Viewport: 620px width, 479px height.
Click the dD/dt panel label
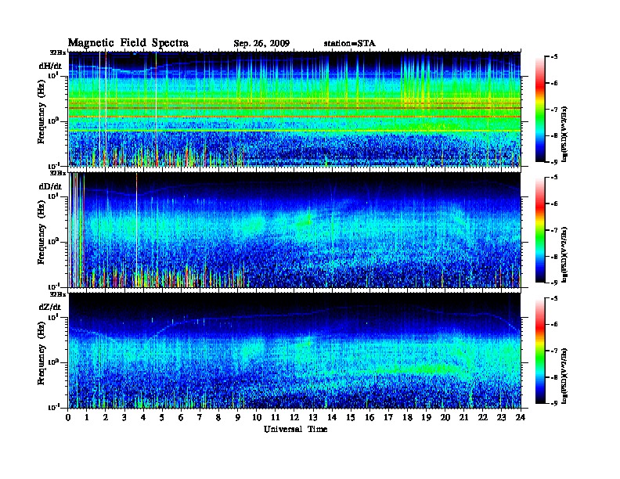coord(50,186)
